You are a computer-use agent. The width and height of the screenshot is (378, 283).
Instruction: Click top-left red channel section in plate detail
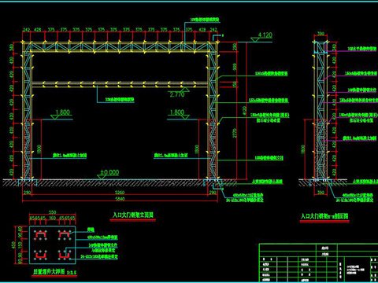pyautogui.click(x=40, y=235)
